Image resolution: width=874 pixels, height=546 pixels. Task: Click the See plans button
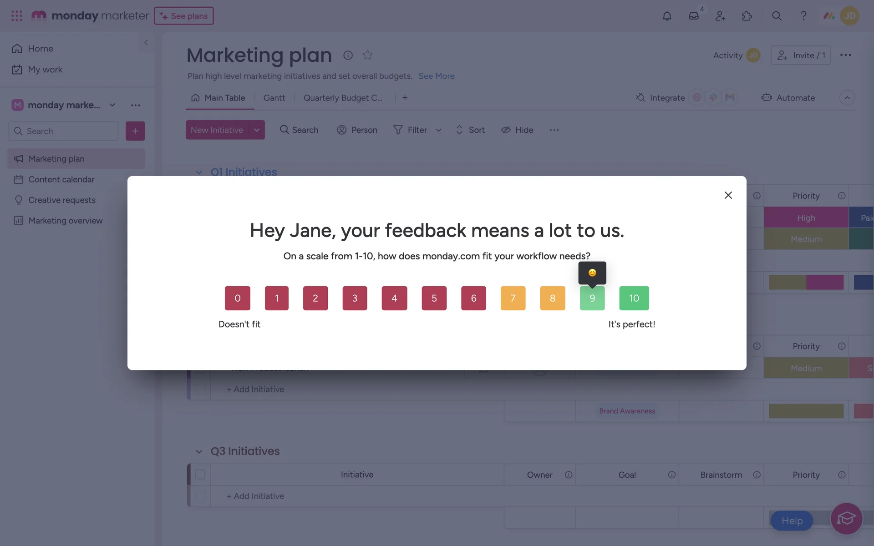[184, 16]
